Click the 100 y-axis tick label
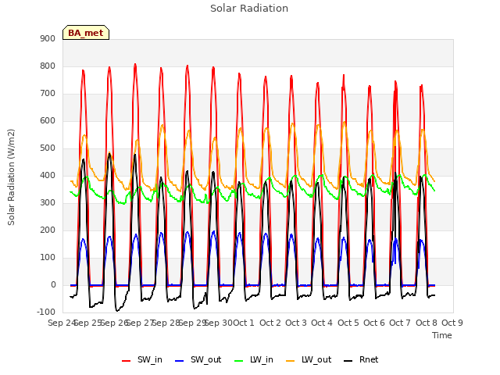The width and height of the screenshot is (500, 375). 48,258
